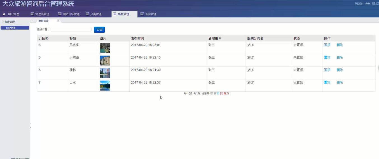
Task: Go to first page via 首页 link
Action: click(x=217, y=93)
